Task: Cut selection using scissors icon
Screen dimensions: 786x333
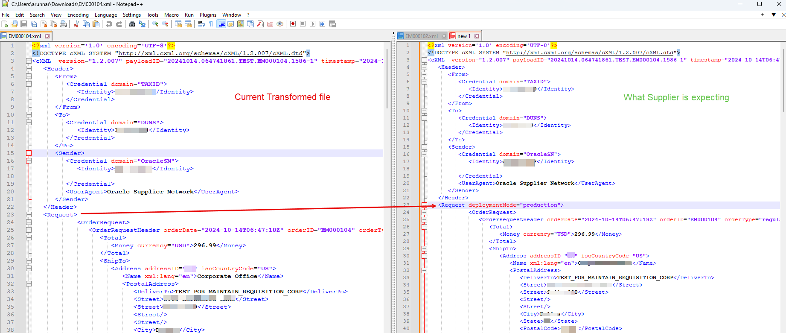Action: 76,24
